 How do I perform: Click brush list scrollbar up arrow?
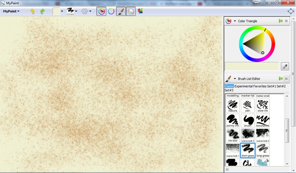[x=287, y=96]
